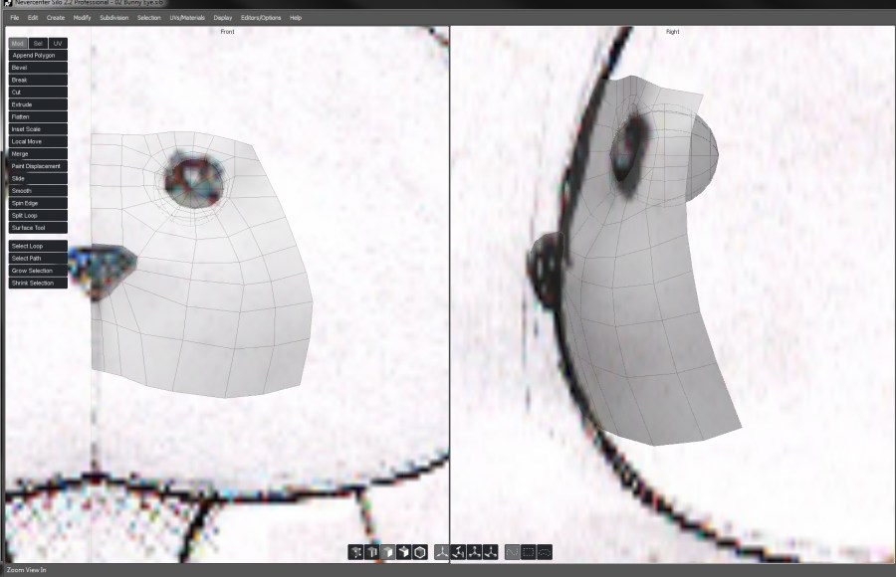Expand the Display menu

tap(223, 18)
